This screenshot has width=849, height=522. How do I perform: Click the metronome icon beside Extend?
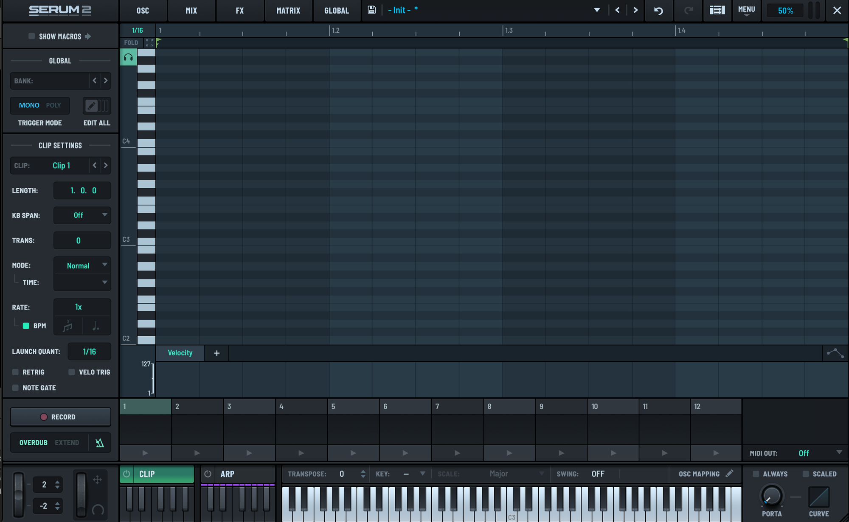(x=100, y=443)
